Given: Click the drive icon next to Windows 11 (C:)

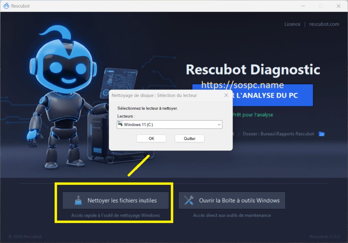Looking at the screenshot, I should (x=120, y=124).
